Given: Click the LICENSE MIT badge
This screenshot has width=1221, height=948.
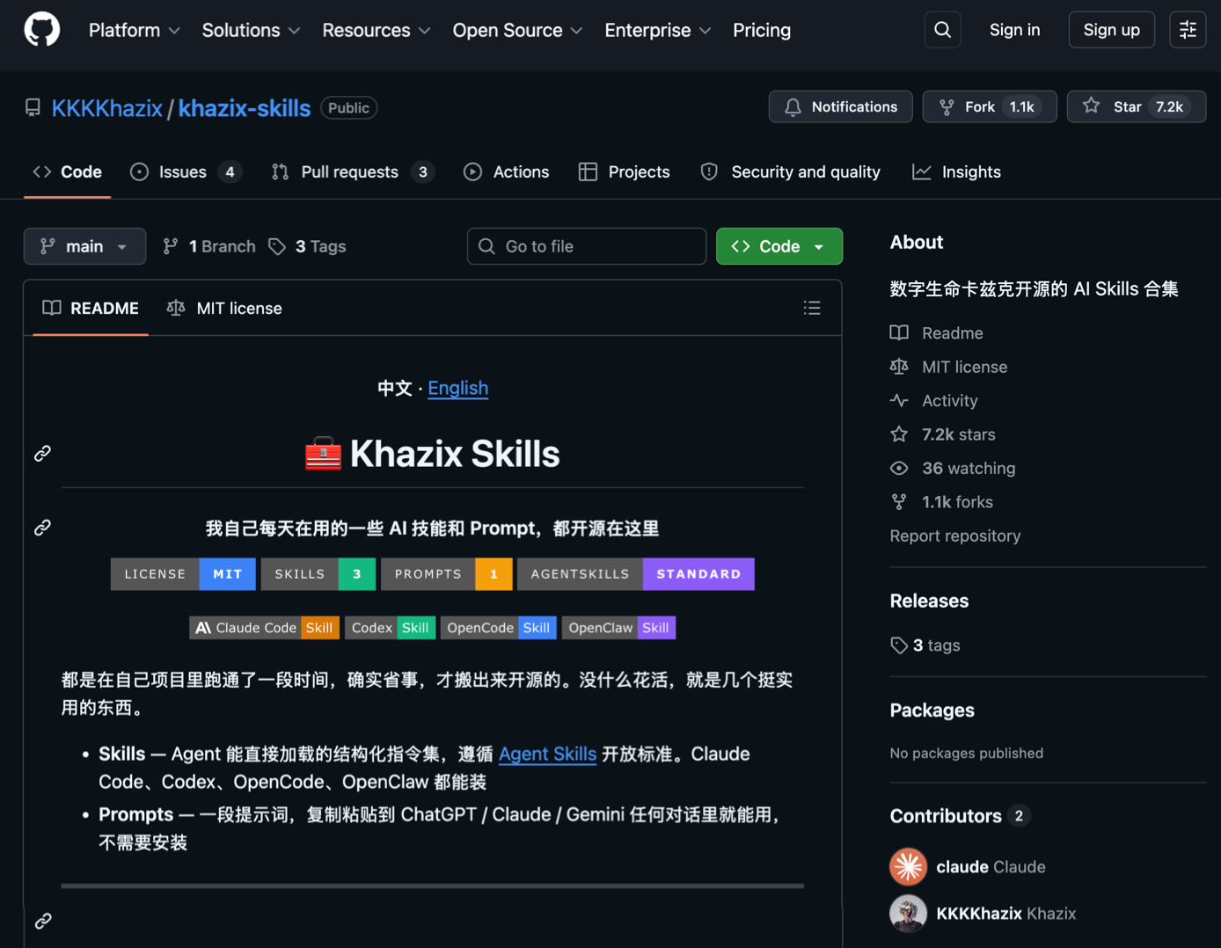Looking at the screenshot, I should (x=183, y=574).
